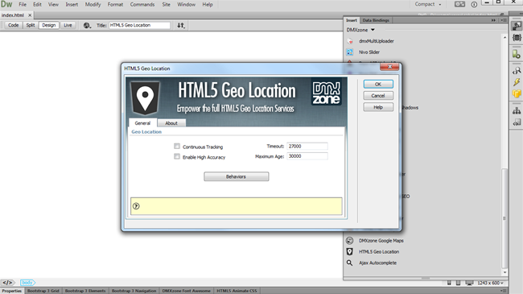Image resolution: width=523 pixels, height=294 pixels.
Task: Switch to Code view
Action: click(14, 26)
